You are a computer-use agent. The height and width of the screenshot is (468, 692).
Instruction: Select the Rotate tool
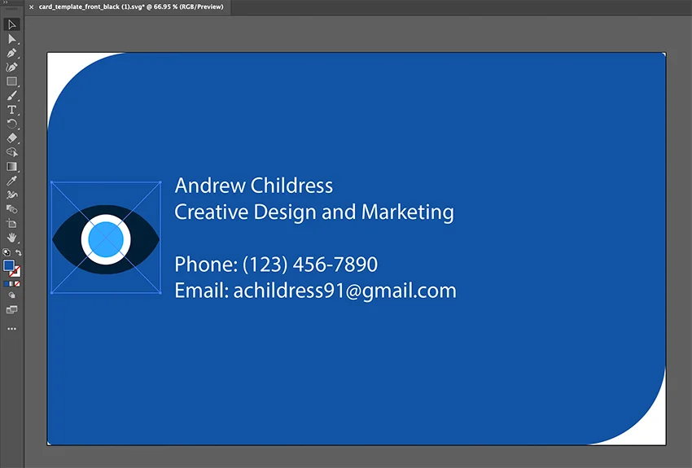[x=11, y=124]
